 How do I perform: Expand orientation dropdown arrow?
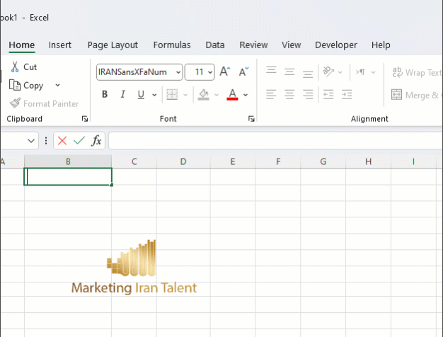(340, 72)
